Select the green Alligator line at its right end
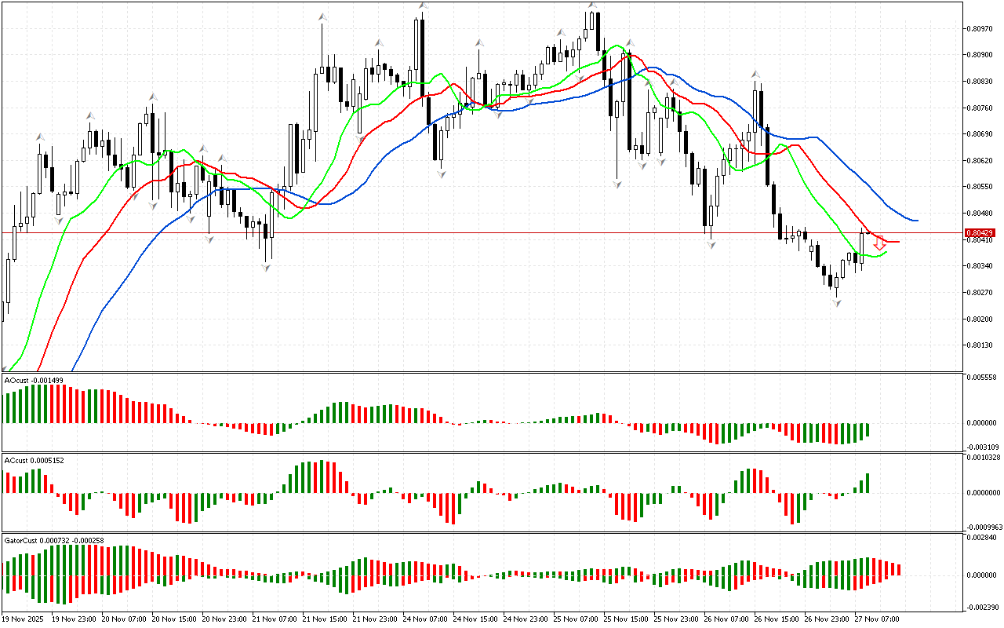This screenshot has width=1004, height=628. click(x=885, y=253)
